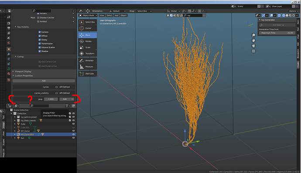
Task: Open the Object properties tab
Action: (x=9, y=49)
